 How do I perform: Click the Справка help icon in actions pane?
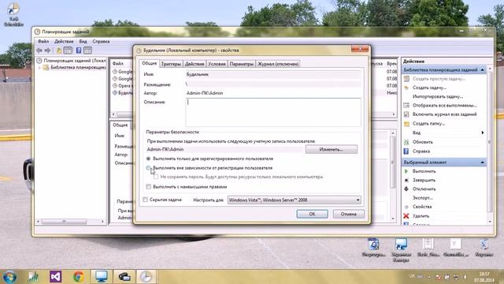click(406, 151)
